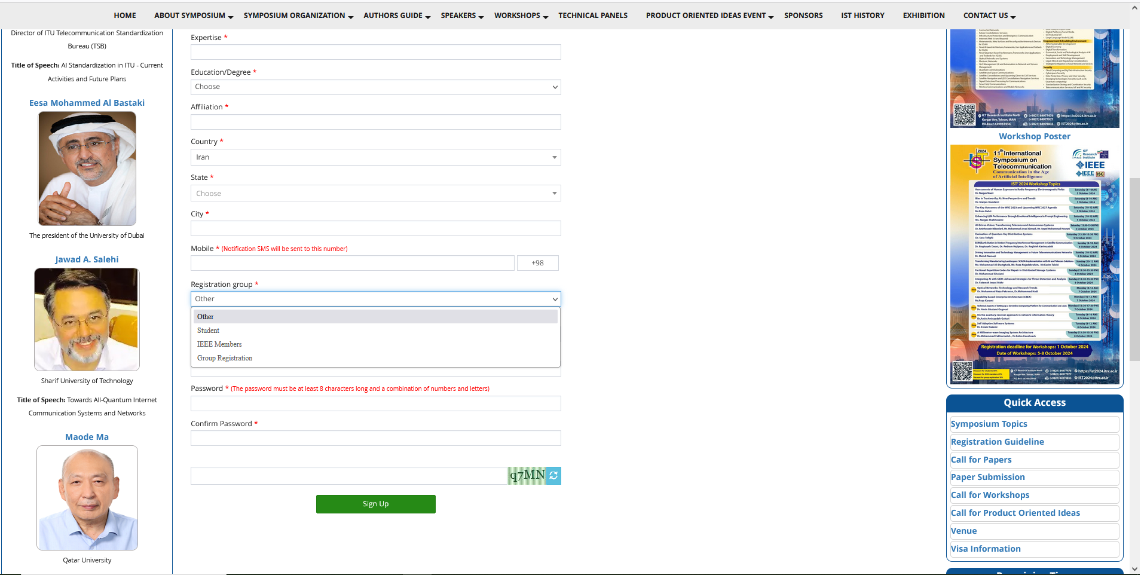Open State dropdown
Image resolution: width=1141 pixels, height=575 pixels.
(x=376, y=194)
